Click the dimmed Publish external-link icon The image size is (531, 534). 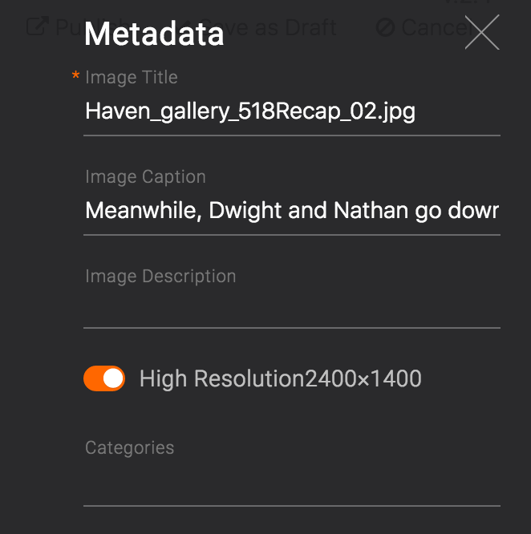[x=36, y=27]
